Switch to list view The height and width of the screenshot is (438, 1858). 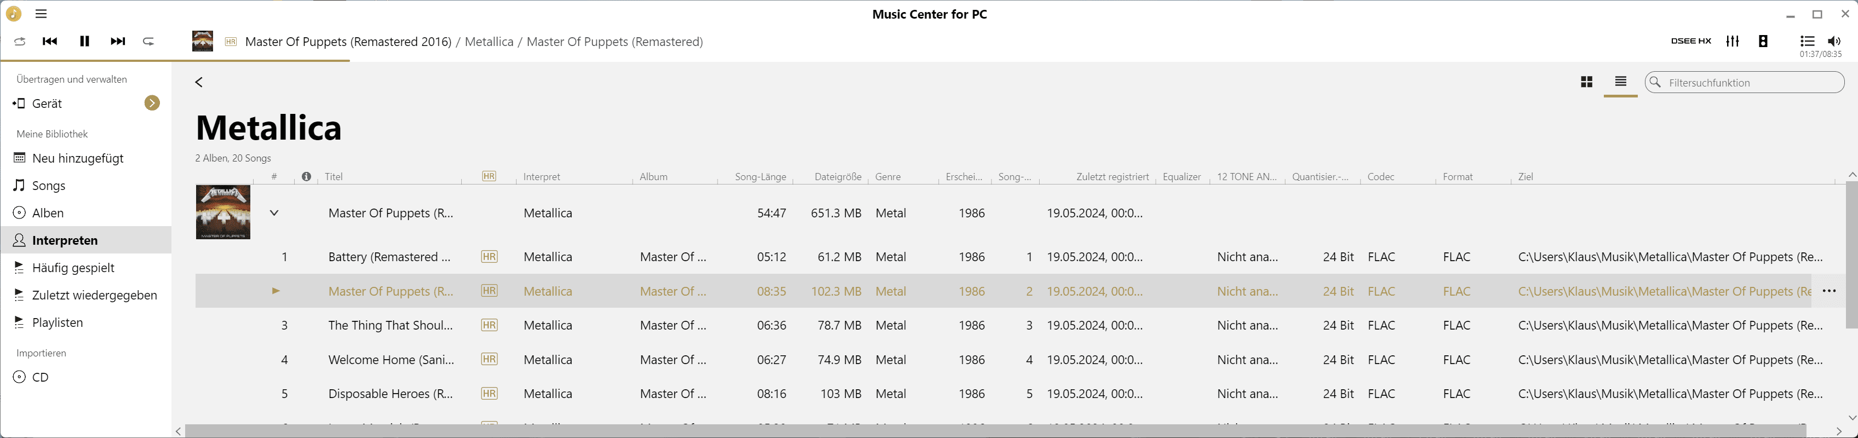tap(1620, 82)
